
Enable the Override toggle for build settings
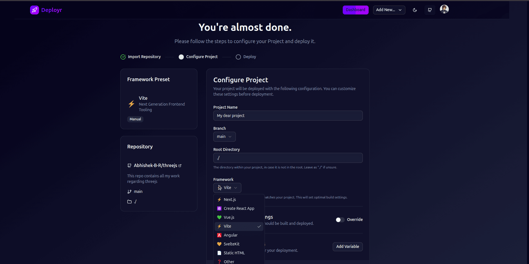(340, 220)
